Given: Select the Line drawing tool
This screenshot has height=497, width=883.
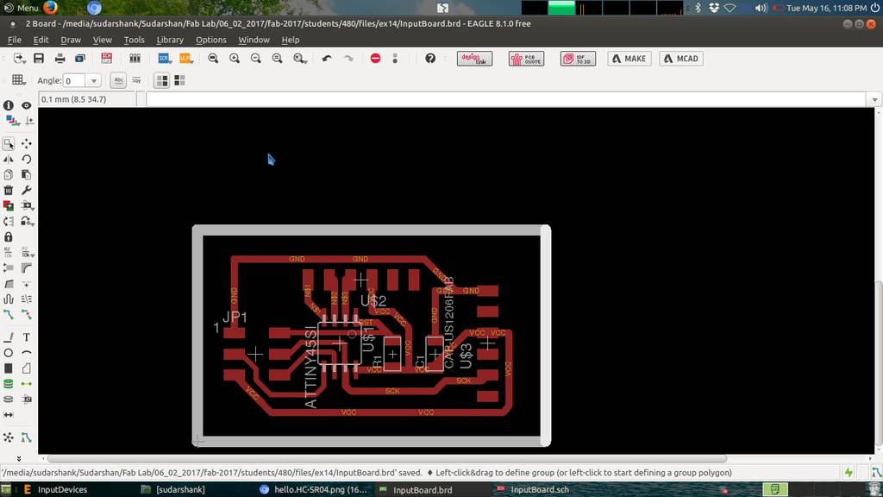Looking at the screenshot, I should tap(9, 337).
